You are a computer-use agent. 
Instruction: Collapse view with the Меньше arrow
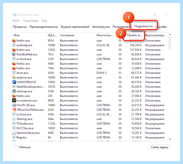click(15, 147)
